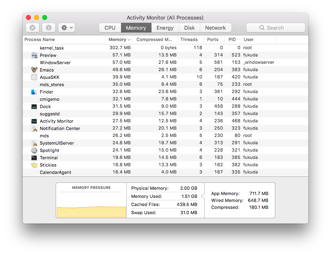
Task: Sort by User column header
Action: click(x=259, y=39)
